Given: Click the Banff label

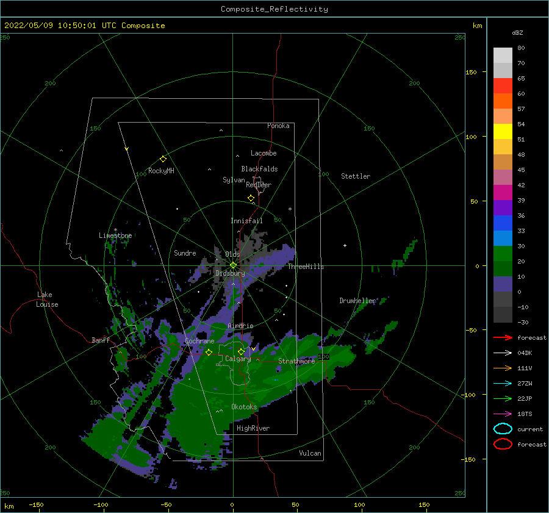Looking at the screenshot, I should pos(101,340).
